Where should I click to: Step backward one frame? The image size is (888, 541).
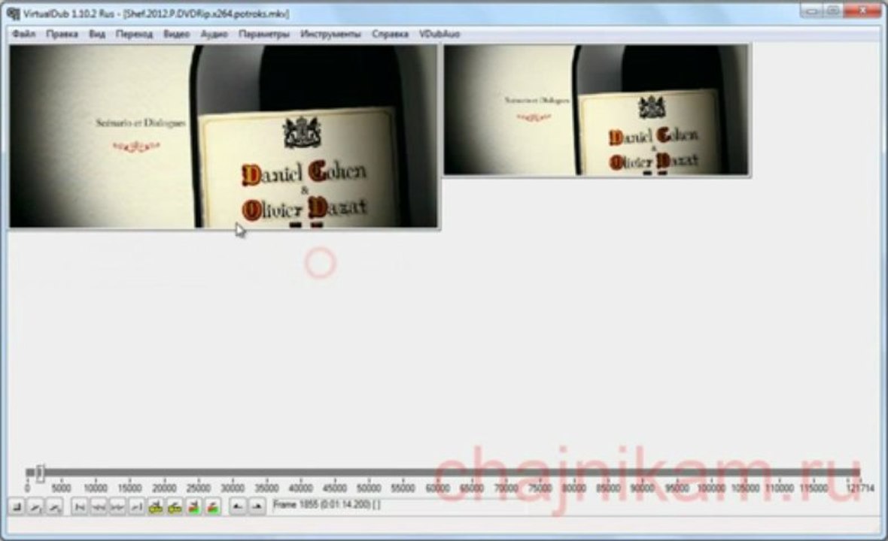point(99,507)
